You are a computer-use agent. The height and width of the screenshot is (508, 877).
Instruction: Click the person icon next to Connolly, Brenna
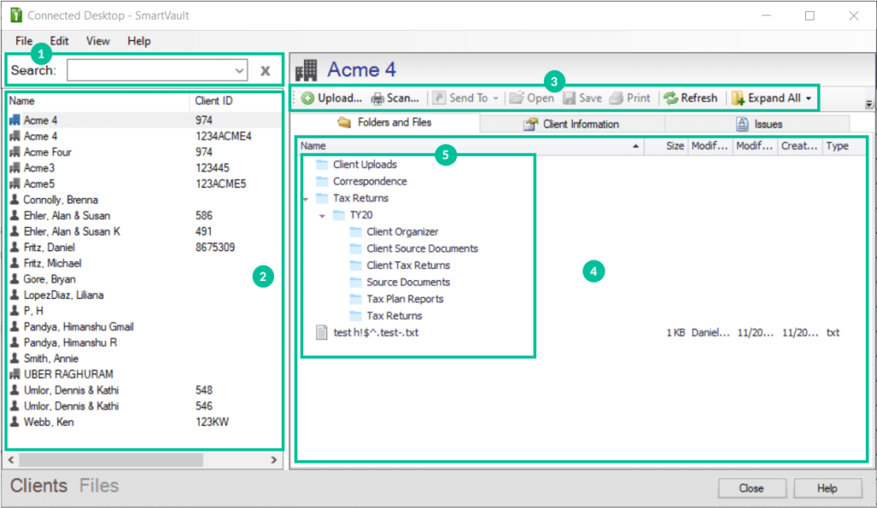14,200
